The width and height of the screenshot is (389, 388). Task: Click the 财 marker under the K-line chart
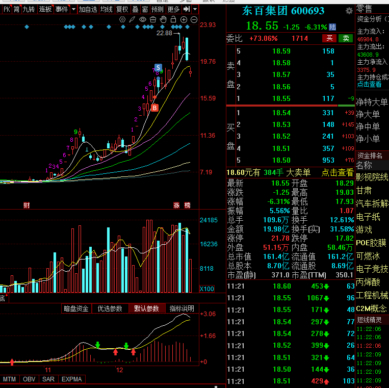tap(27, 205)
